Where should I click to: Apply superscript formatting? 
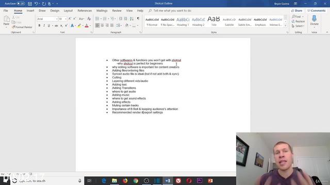tap(66, 26)
